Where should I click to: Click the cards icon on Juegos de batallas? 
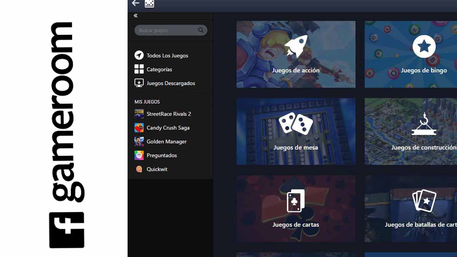point(424,201)
